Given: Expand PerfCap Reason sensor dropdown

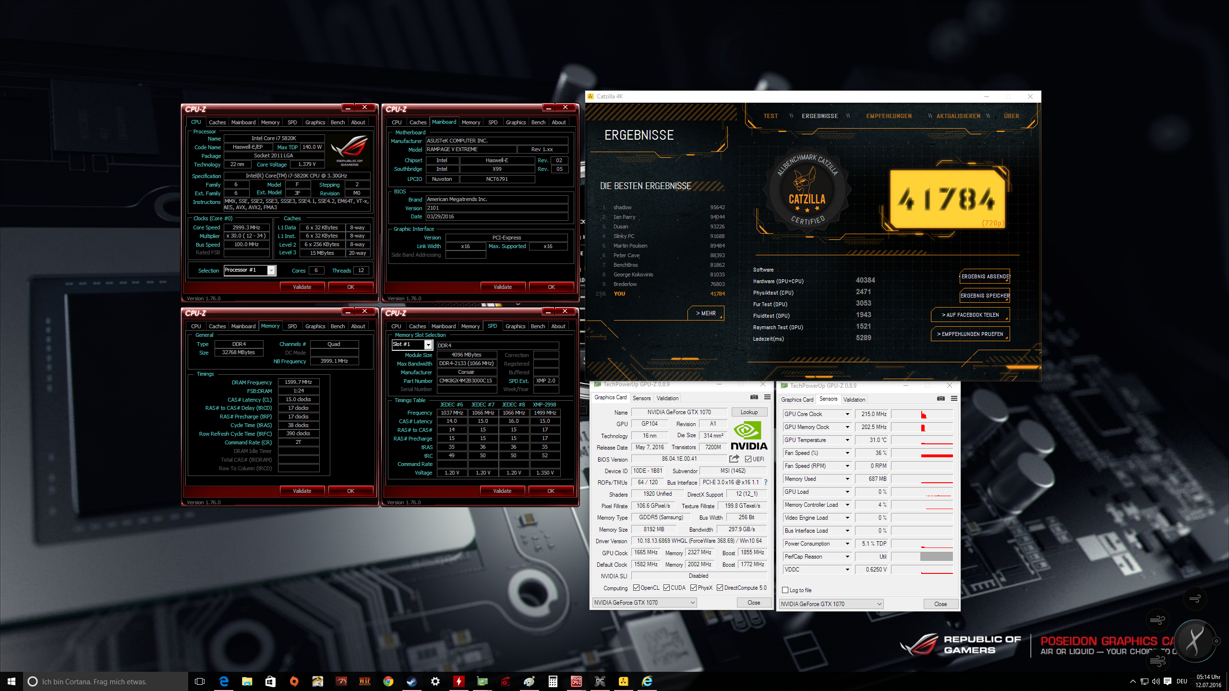Looking at the screenshot, I should click(847, 557).
